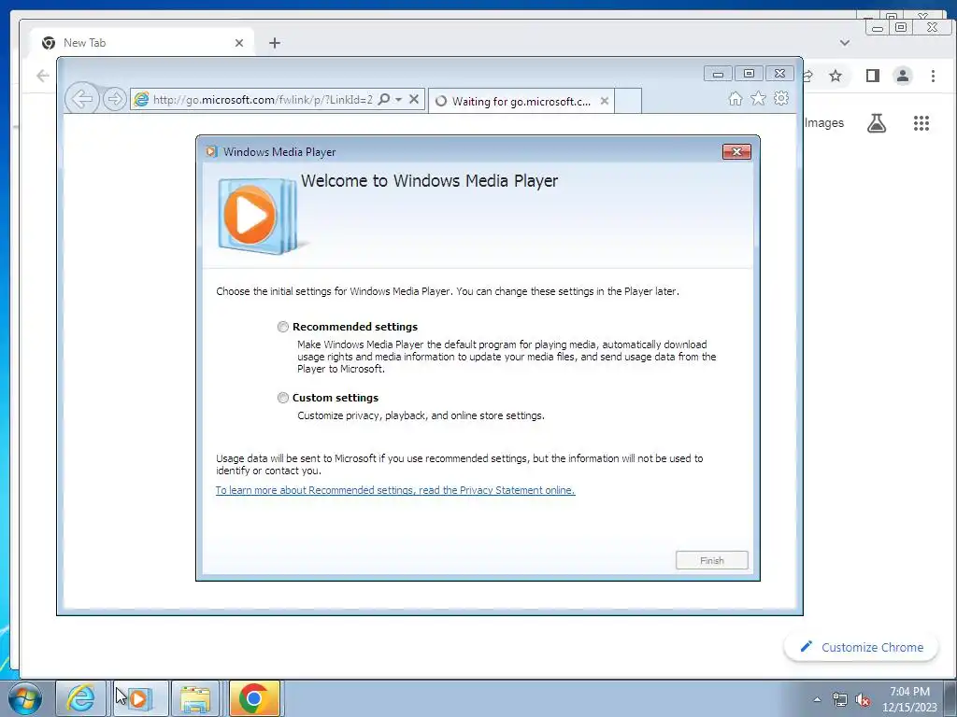Image resolution: width=957 pixels, height=717 pixels.
Task: Open the Windows Start menu
Action: click(25, 698)
